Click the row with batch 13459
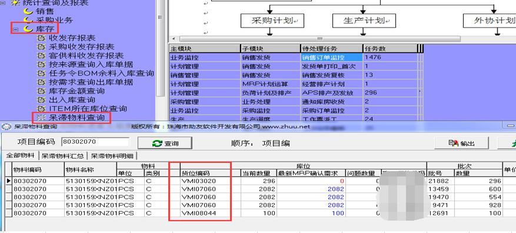Screen dimensions: 516x233 258,189
